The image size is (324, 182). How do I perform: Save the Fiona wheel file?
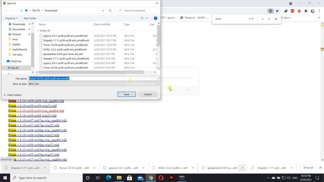[127, 95]
